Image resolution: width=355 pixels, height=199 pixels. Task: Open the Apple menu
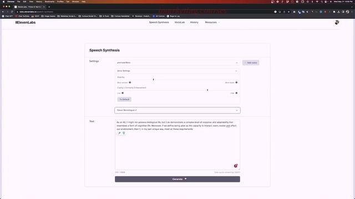3,2
